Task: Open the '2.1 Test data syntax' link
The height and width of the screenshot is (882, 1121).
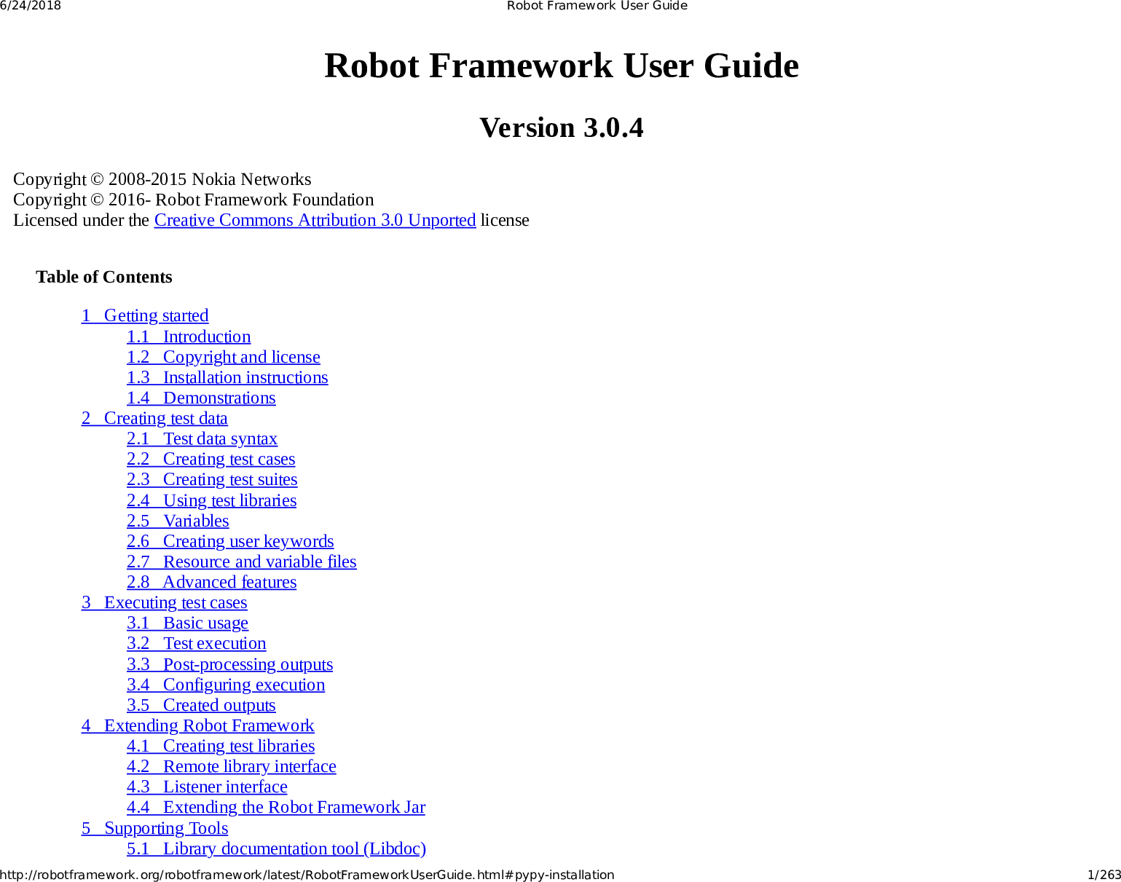Action: [202, 438]
